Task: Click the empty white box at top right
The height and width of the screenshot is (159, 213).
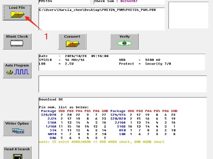Action: tap(189, 15)
